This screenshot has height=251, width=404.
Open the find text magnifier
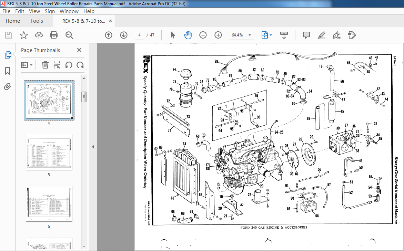pos(69,35)
